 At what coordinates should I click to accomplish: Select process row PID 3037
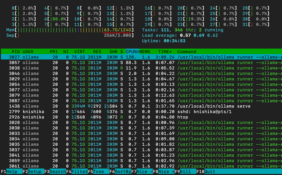point(141,150)
